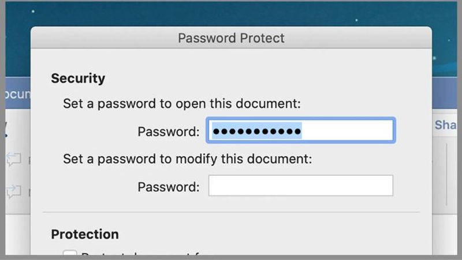Click the password-to-modify input field
This screenshot has width=462, height=260.
300,186
